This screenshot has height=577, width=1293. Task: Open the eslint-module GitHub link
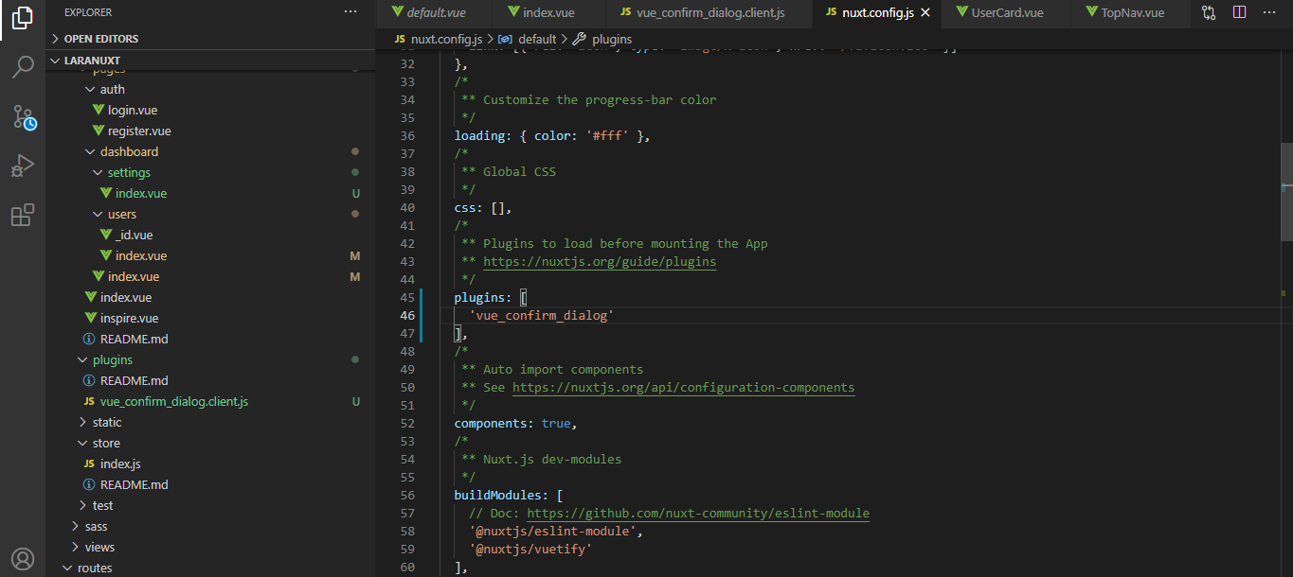tap(698, 513)
